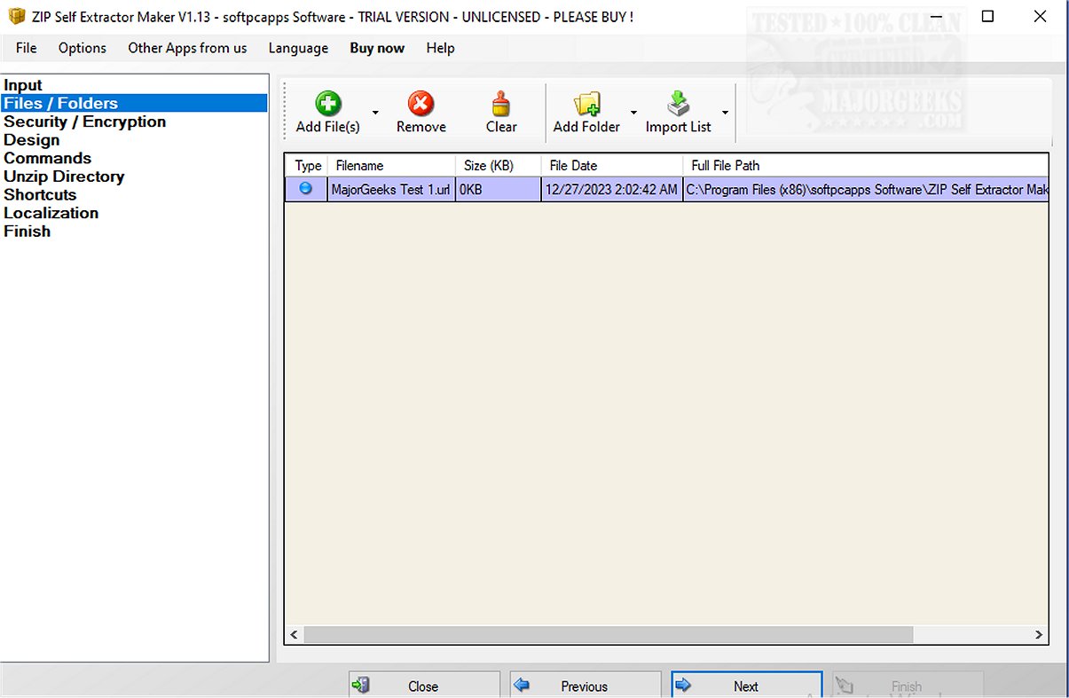
Task: Click the Add File(s) green plus icon
Action: pyautogui.click(x=328, y=104)
